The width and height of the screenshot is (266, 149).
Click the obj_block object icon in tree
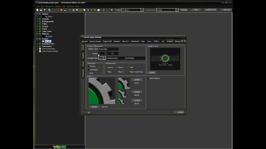[x=43, y=36]
